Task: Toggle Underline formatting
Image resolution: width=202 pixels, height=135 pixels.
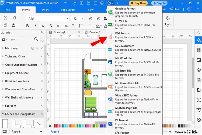Action: point(43,26)
